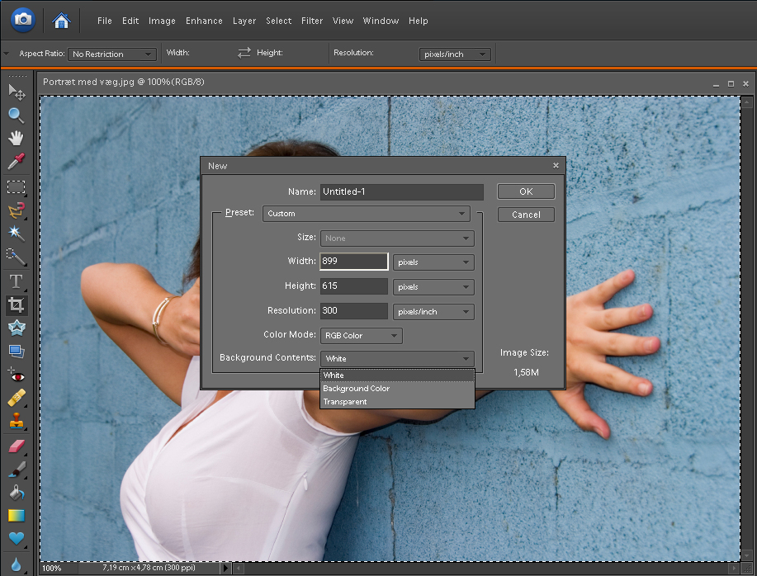Activate the Crop tool

[x=16, y=305]
